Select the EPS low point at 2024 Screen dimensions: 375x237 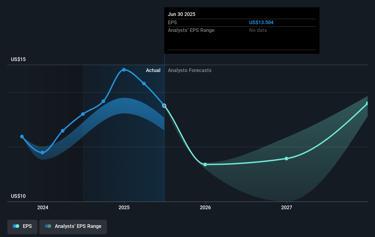click(42, 152)
